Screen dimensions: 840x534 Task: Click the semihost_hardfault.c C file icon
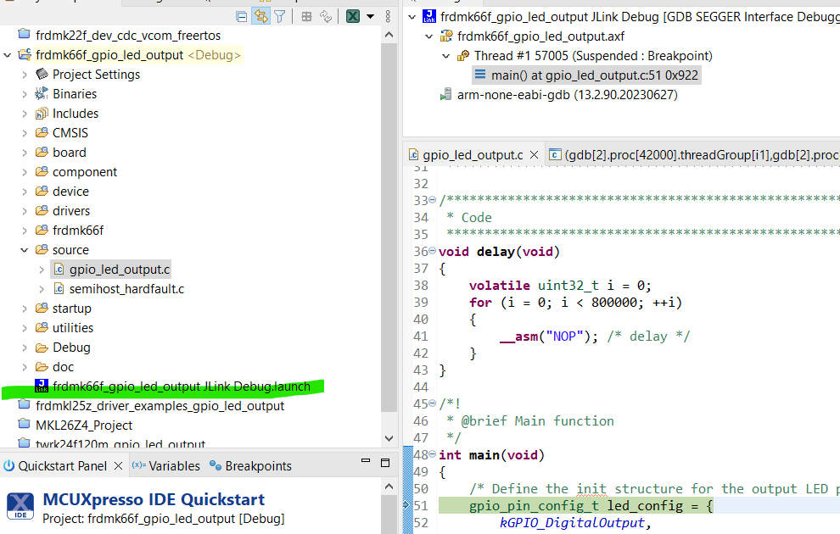[59, 289]
